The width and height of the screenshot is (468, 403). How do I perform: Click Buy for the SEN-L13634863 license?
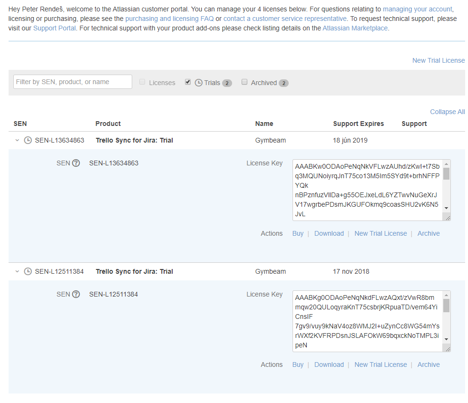pyautogui.click(x=298, y=233)
